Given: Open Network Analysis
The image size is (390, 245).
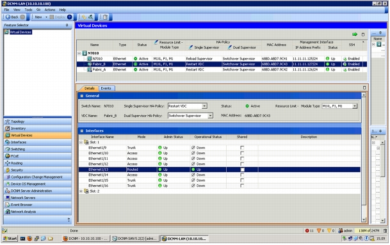Looking at the screenshot, I should (x=37, y=212).
